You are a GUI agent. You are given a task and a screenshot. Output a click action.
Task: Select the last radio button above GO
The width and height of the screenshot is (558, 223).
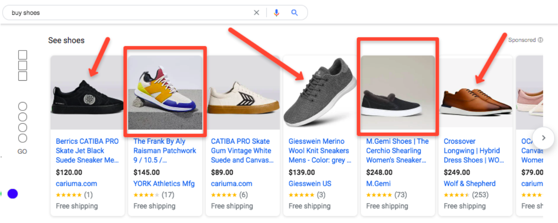[23, 138]
